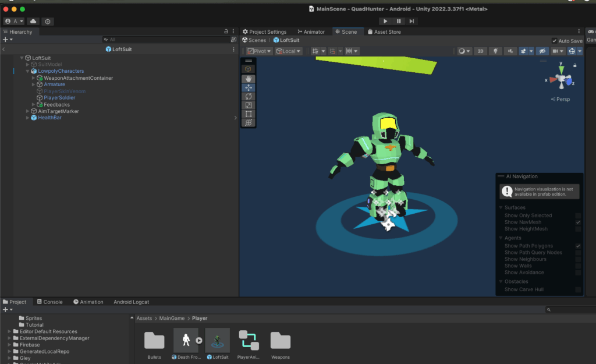Enable Show Only Selected checkbox

[x=578, y=215]
